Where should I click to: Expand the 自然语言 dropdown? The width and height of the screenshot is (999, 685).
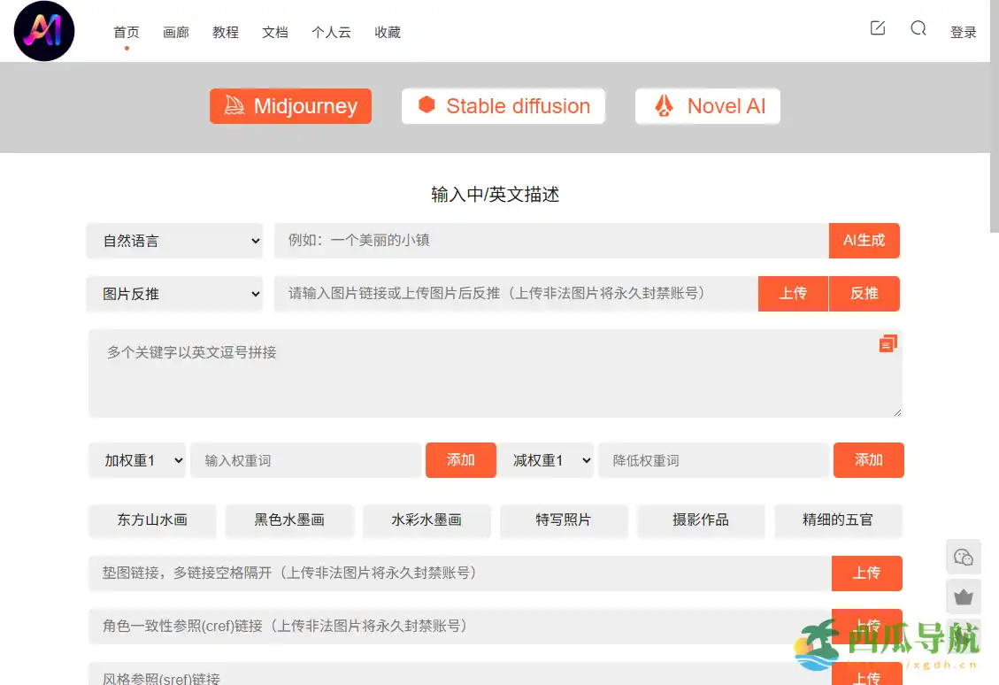[x=174, y=241]
